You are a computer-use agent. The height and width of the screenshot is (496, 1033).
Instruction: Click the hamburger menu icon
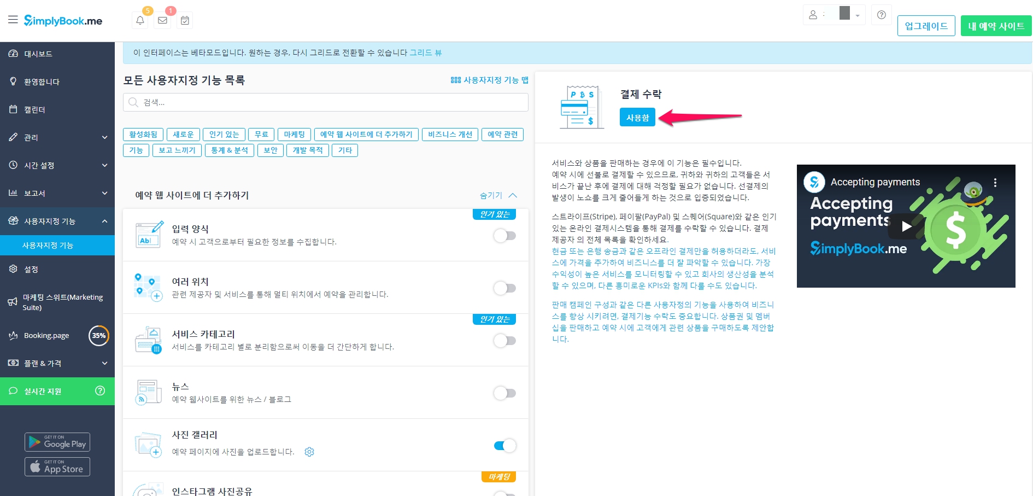[13, 20]
